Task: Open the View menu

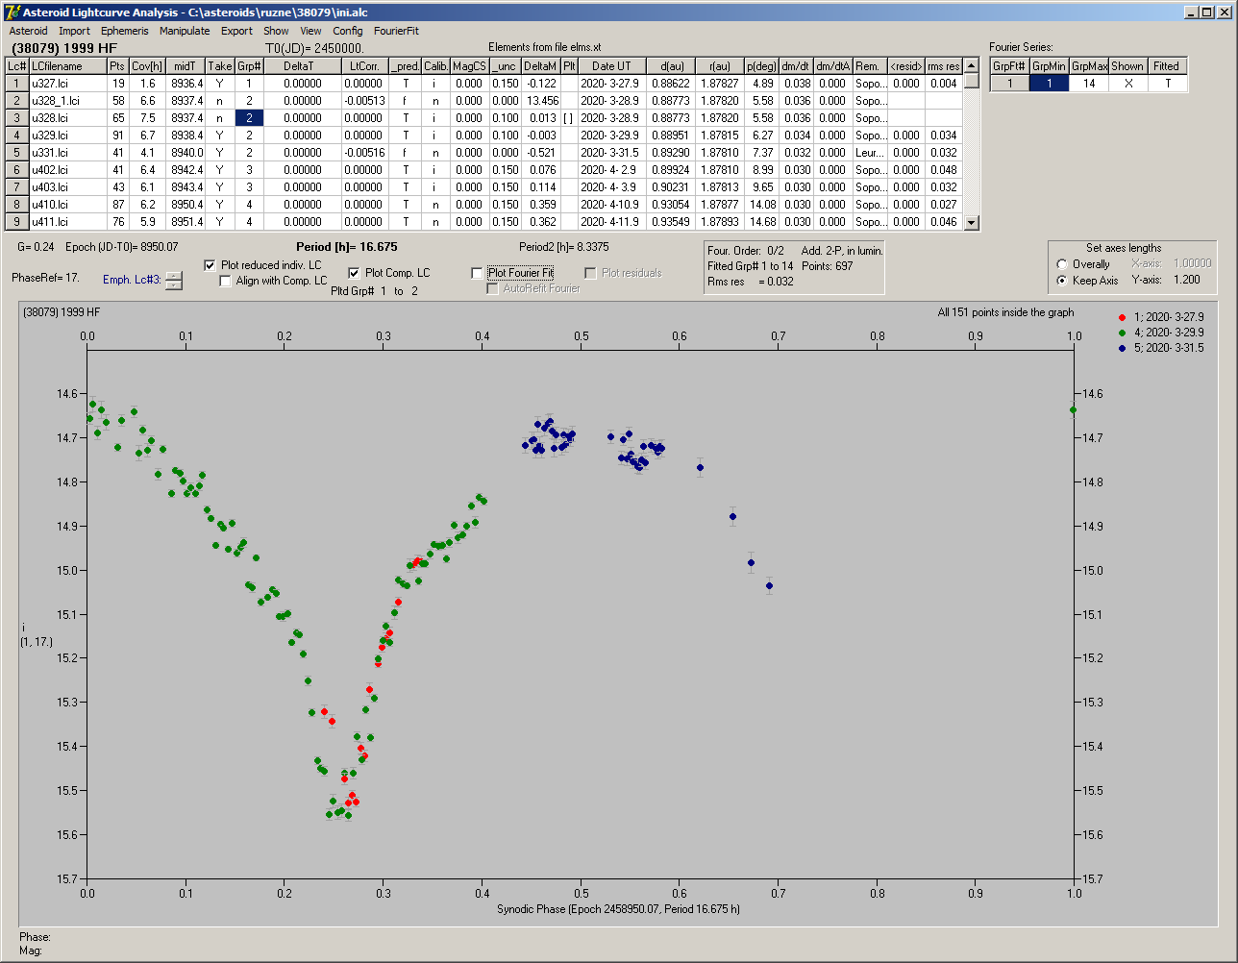Action: (310, 31)
